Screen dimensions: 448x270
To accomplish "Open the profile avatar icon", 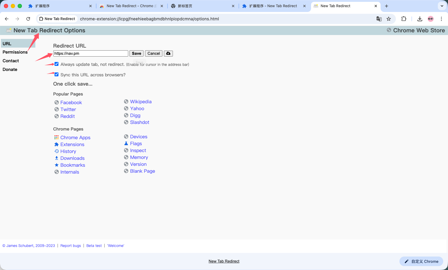I will pos(431,19).
